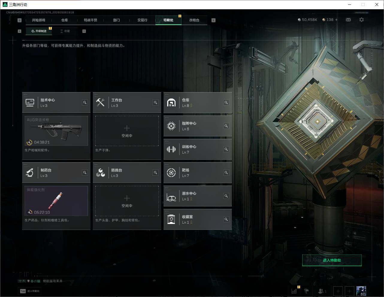
Task: Click the magnifier on the 工作台 card
Action: tap(155, 103)
